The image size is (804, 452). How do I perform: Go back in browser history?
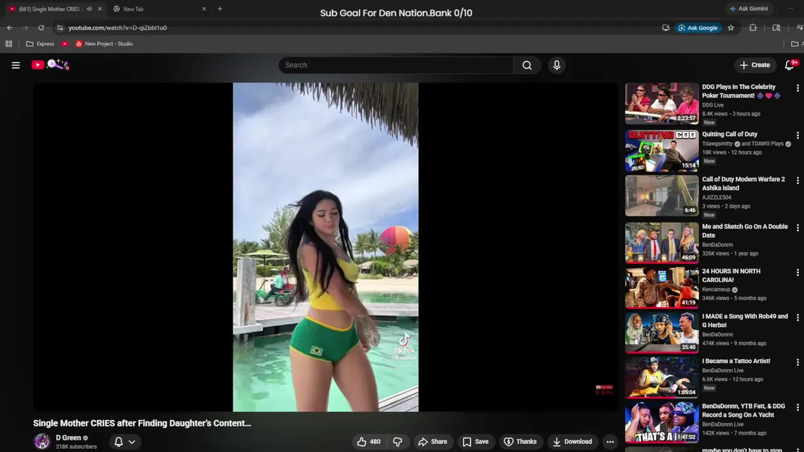pos(9,28)
